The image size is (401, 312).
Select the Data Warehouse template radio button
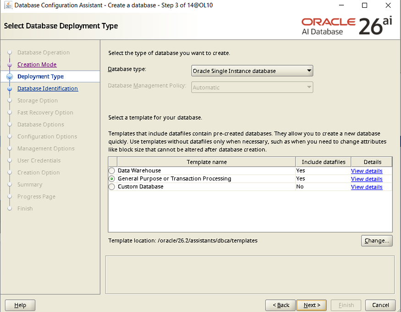[x=112, y=171]
